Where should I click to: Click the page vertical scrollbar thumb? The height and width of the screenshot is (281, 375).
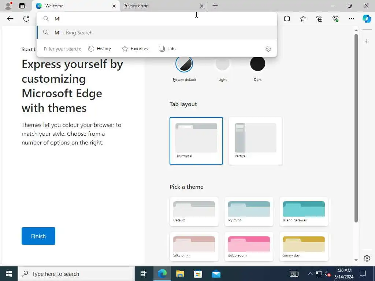point(356,128)
